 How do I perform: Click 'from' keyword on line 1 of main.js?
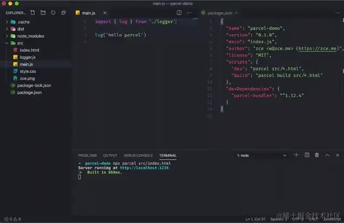pyautogui.click(x=141, y=21)
